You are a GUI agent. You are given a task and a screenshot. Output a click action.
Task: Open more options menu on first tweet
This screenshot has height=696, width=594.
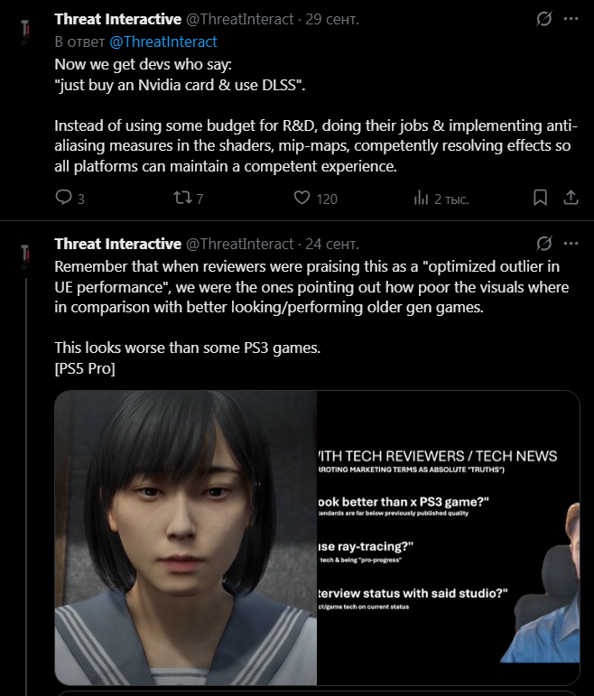tap(571, 19)
